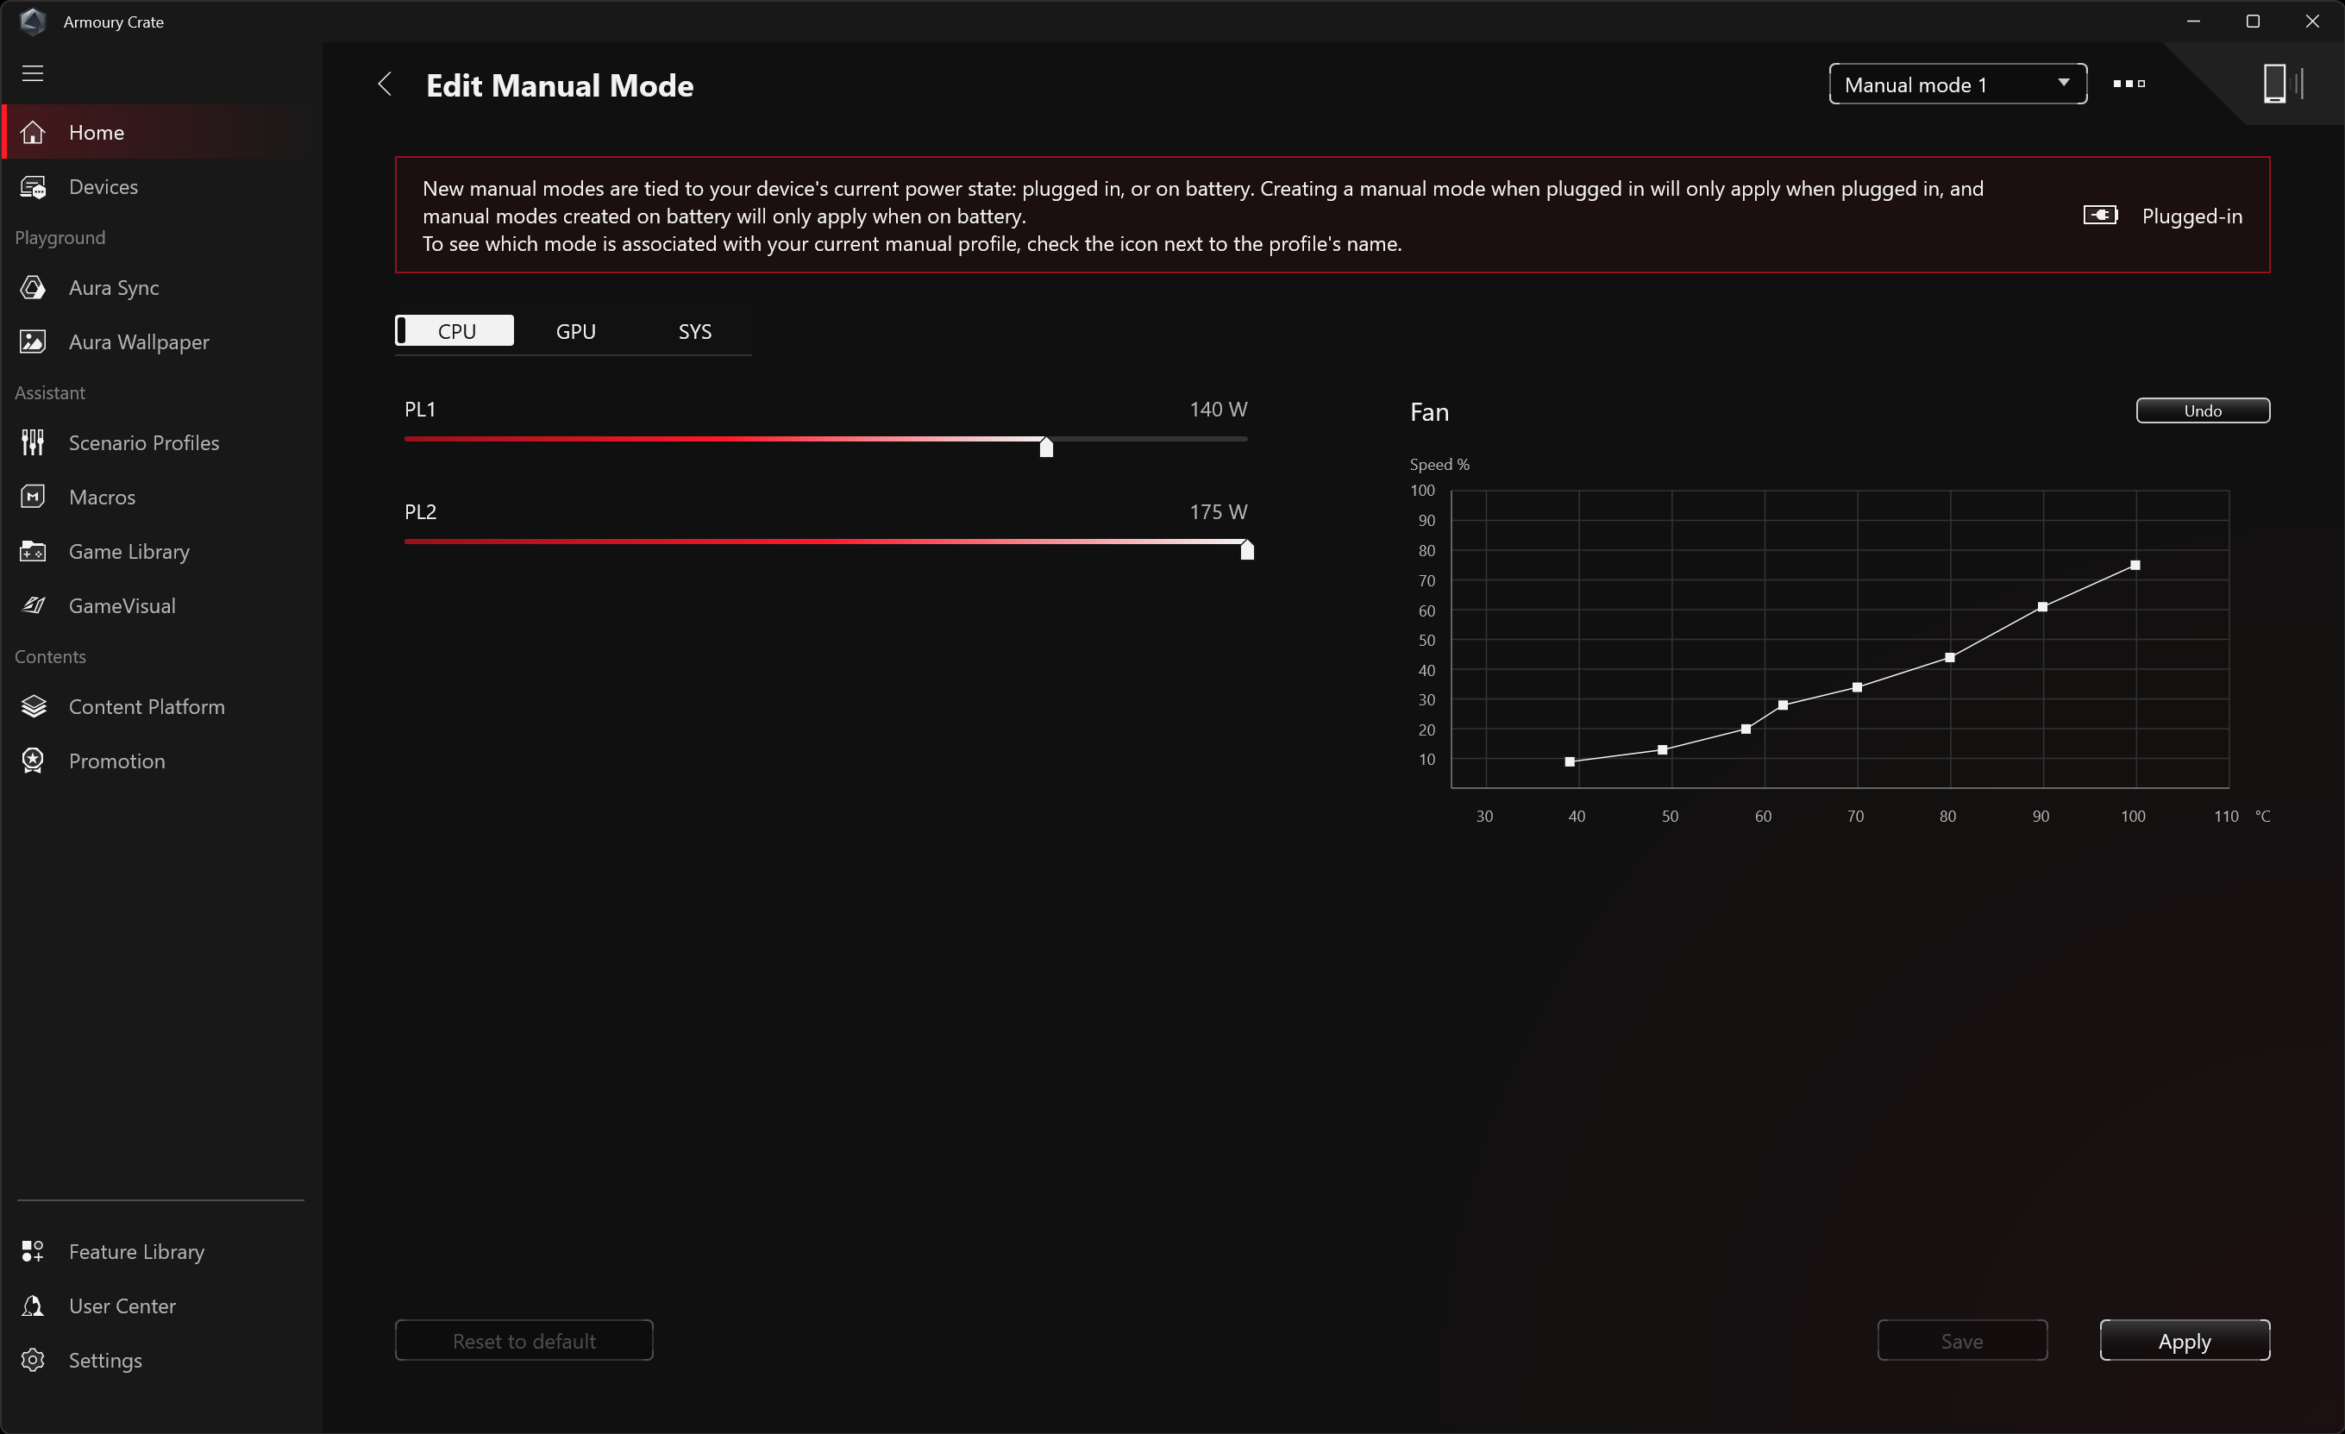Open Scenario Profiles from the sidebar
Image resolution: width=2345 pixels, height=1434 pixels.
(143, 442)
